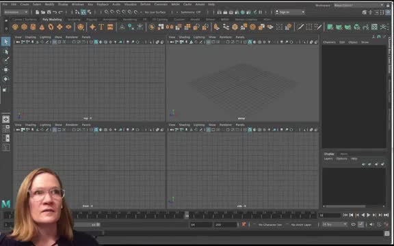The image size is (394, 246).
Task: Click the animation end time field showing 200
Action: point(225,225)
